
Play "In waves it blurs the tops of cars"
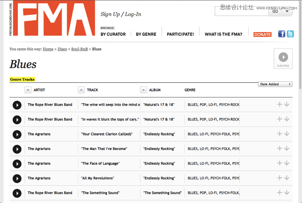pos(17,120)
